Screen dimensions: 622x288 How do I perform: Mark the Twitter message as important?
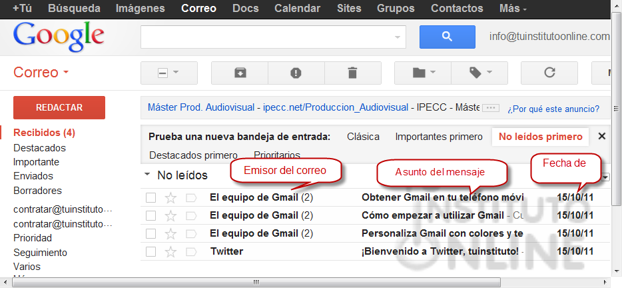(x=191, y=251)
